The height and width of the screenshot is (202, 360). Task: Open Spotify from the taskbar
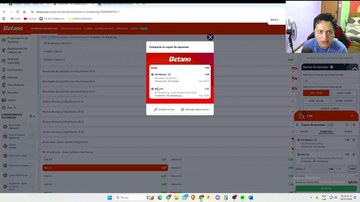(242, 198)
